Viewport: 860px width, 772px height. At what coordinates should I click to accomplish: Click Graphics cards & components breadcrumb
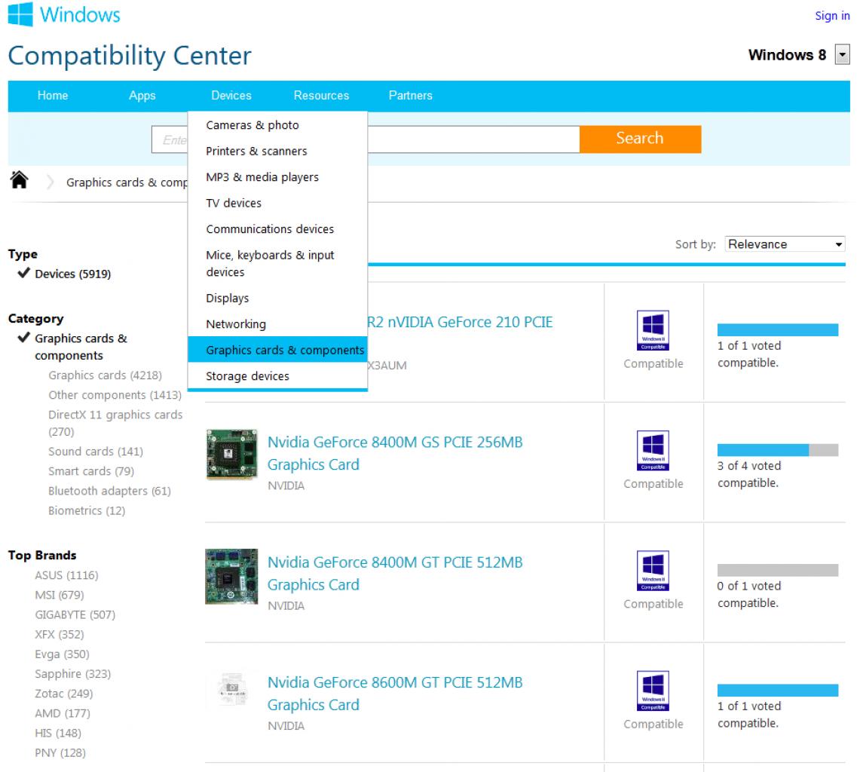[x=127, y=182]
